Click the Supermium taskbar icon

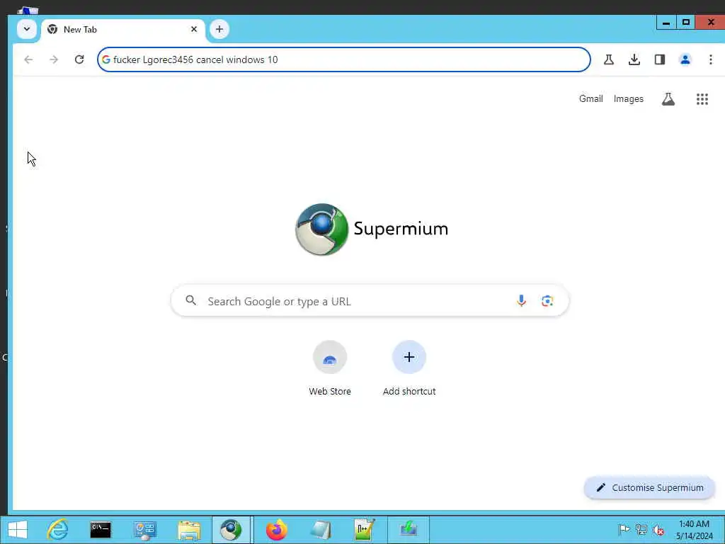(x=232, y=530)
